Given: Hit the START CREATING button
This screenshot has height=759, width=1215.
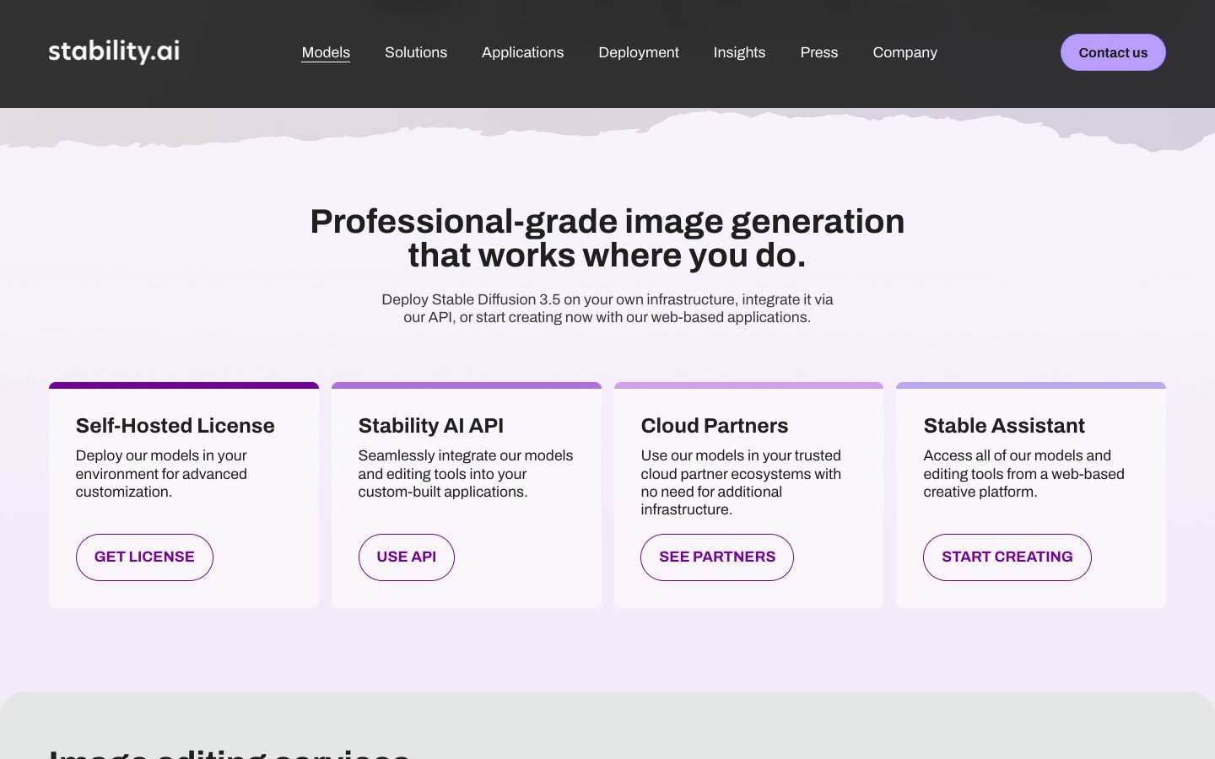Looking at the screenshot, I should pos(1007,557).
